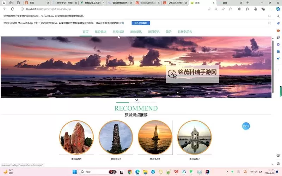Open Windows Start menu
Image resolution: width=282 pixels, height=176 pixels.
75,172
